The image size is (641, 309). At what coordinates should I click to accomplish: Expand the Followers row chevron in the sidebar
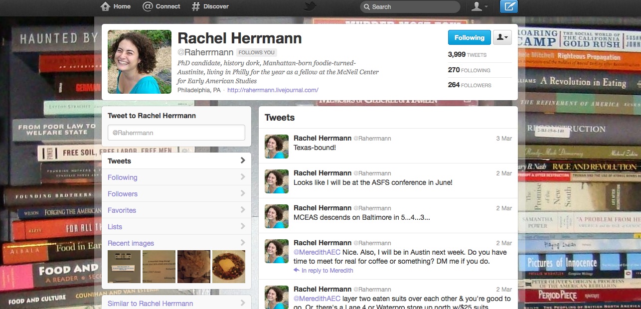click(243, 193)
